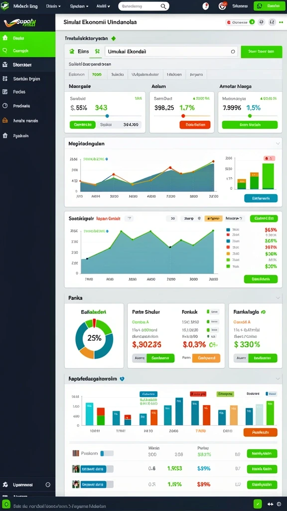Select the Ulvipaimdular tab

[x=145, y=74]
